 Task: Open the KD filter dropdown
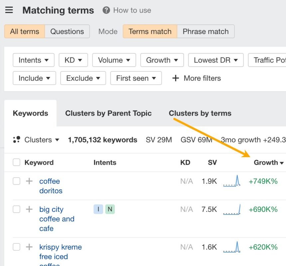click(73, 60)
